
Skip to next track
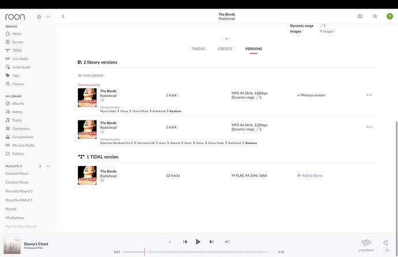pyautogui.click(x=211, y=242)
